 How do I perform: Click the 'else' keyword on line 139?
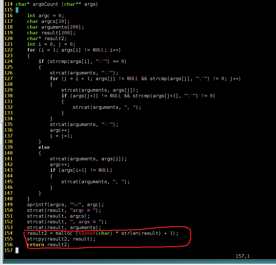pyautogui.click(x=44, y=147)
